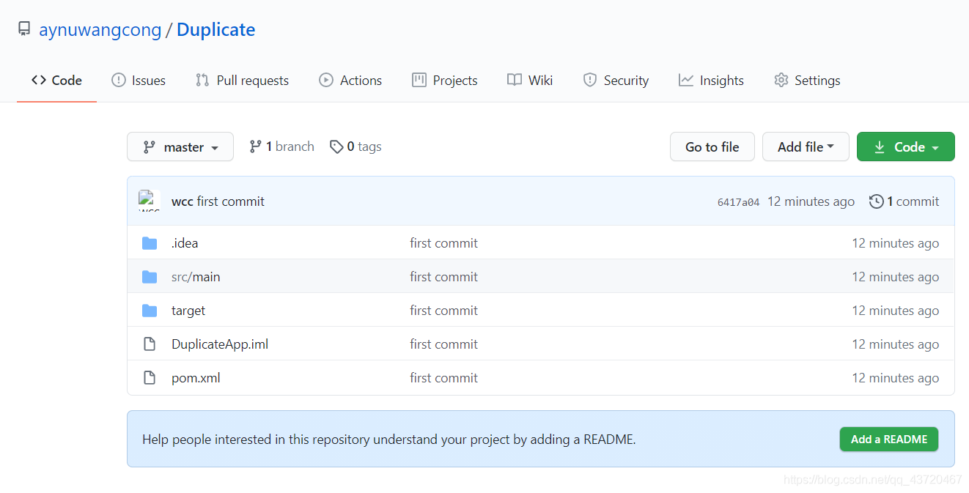Open commit hash 6417a04
The image size is (969, 493).
(x=738, y=202)
